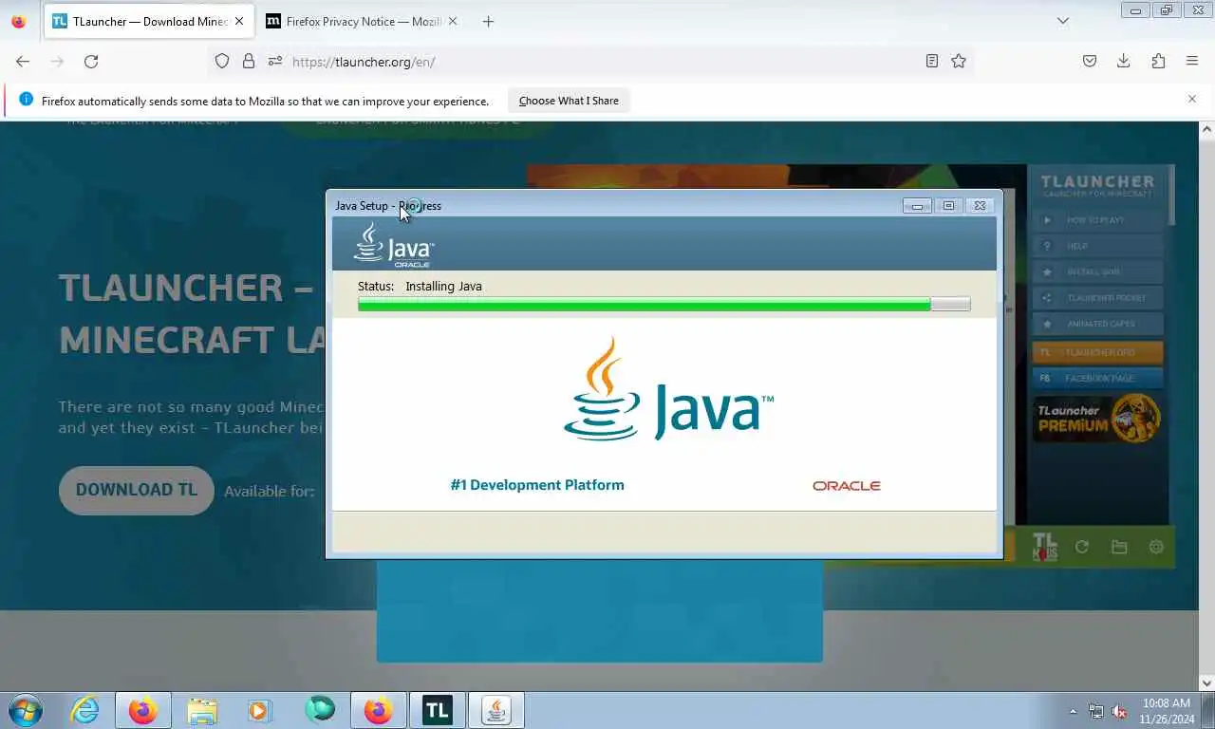1215x729 pixels.
Task: Click the muted volume icon in system tray
Action: (x=1119, y=711)
